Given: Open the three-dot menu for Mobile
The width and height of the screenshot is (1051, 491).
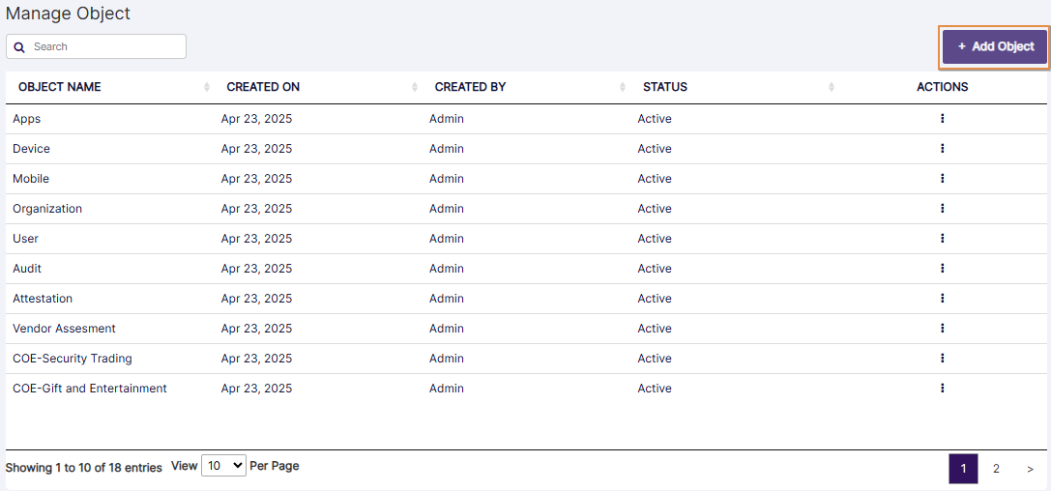Looking at the screenshot, I should coord(942,179).
